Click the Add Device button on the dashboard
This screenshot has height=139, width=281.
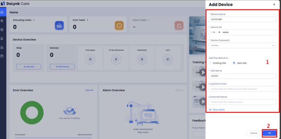(62, 67)
